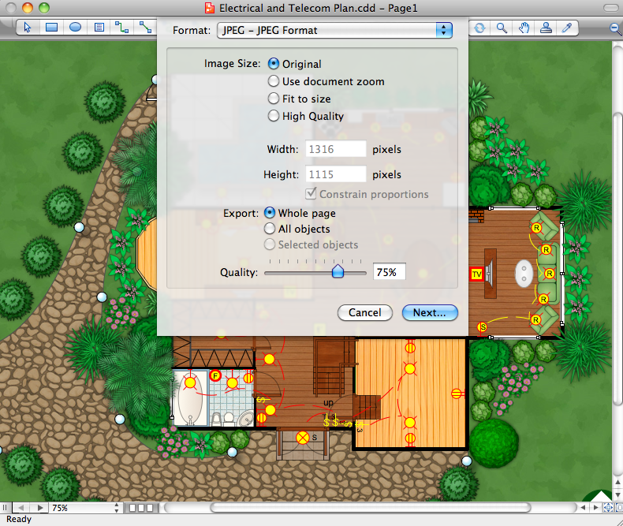Screen dimensions: 623x526
Task: Switch export to All objects
Action: 270,229
